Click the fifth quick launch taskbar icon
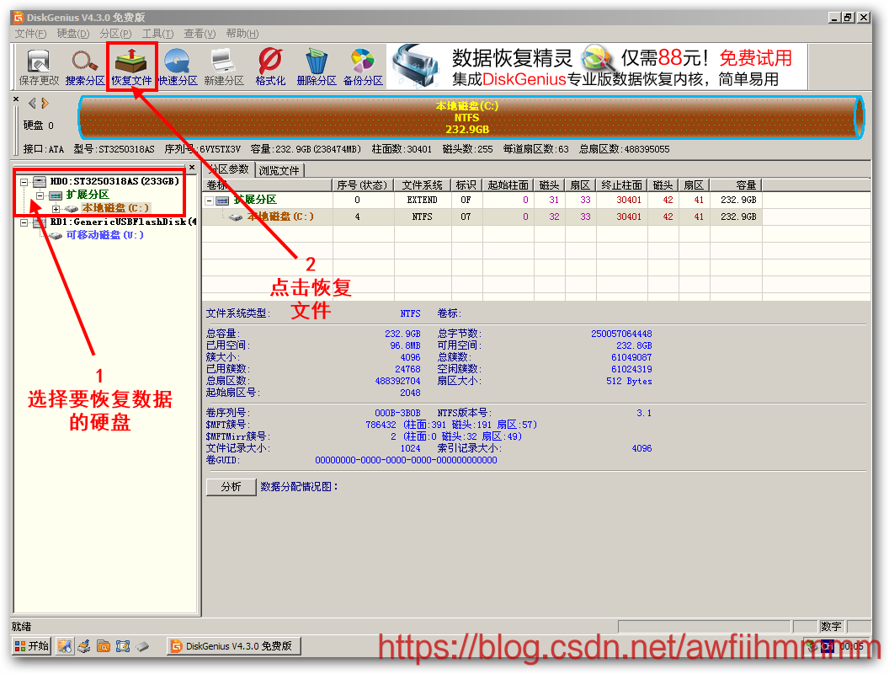889x674 pixels. 142,645
